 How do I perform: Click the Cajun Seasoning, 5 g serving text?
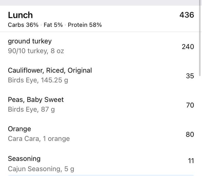click(x=41, y=169)
